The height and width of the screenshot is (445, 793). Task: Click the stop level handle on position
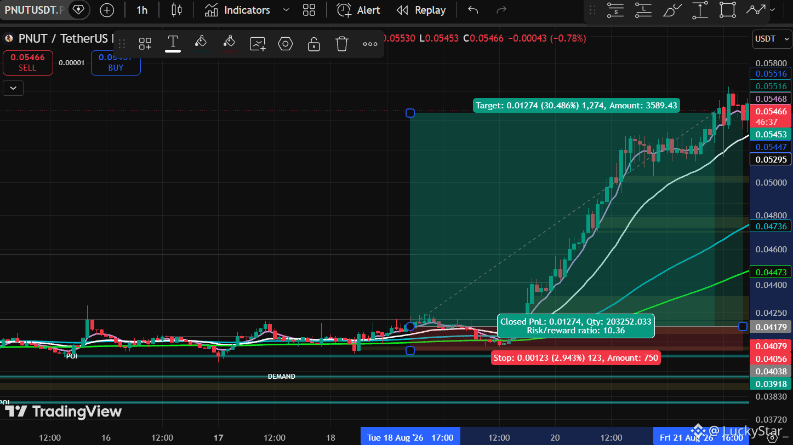[410, 350]
